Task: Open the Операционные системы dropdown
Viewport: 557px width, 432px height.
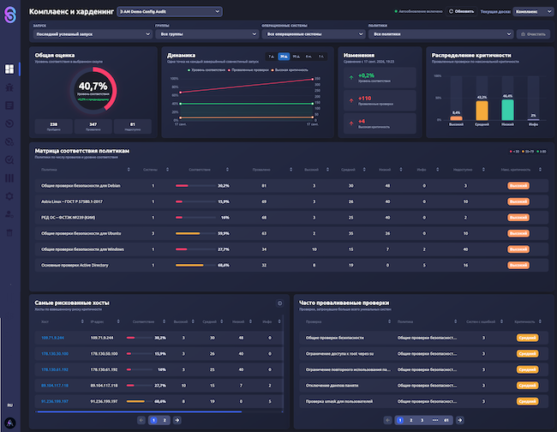Action: tap(314, 34)
